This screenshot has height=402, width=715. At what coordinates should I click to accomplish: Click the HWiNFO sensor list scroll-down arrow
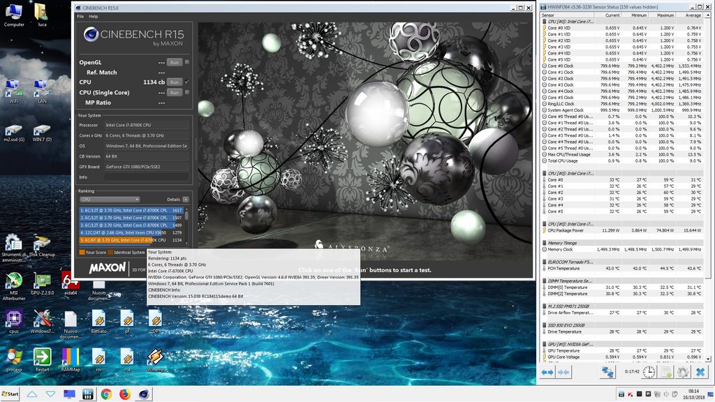pyautogui.click(x=708, y=359)
